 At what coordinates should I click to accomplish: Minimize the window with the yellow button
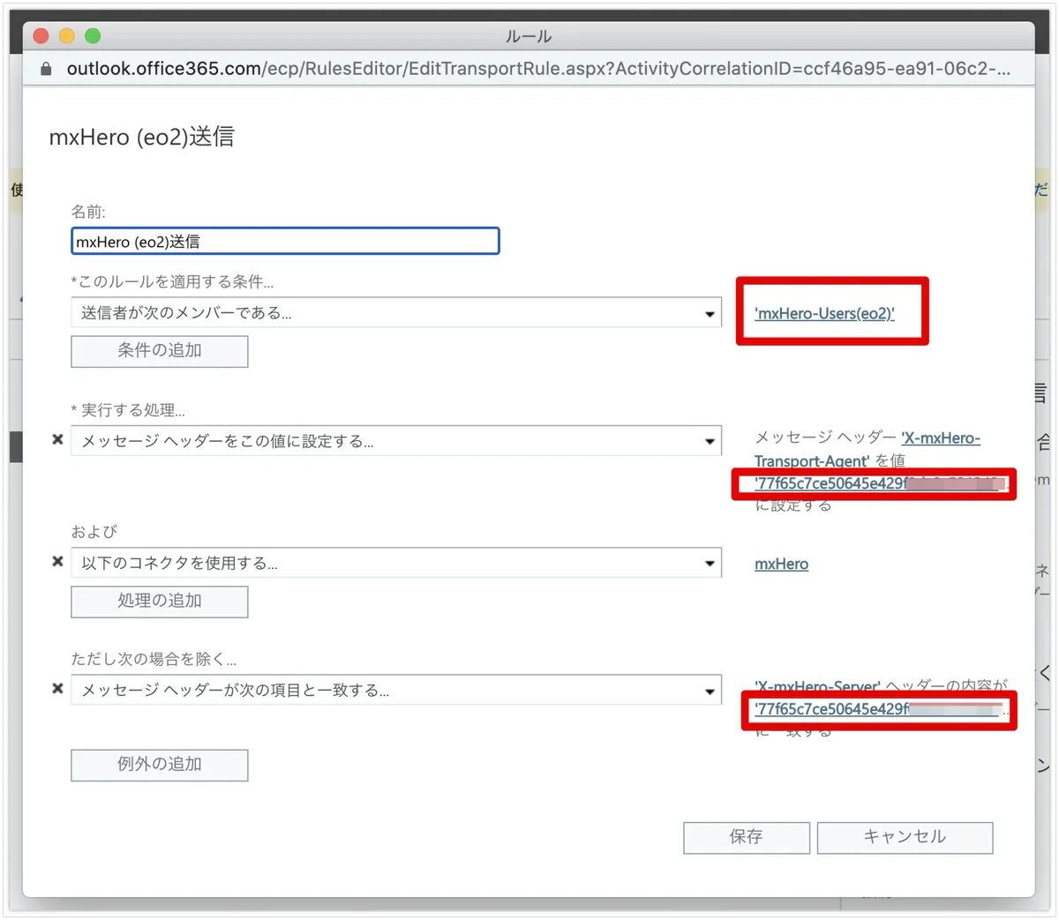point(66,36)
